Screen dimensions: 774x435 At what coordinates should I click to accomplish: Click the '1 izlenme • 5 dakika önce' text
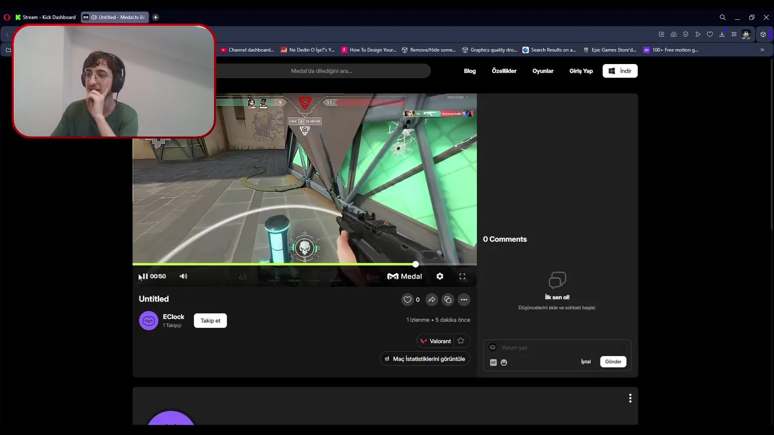coord(438,320)
